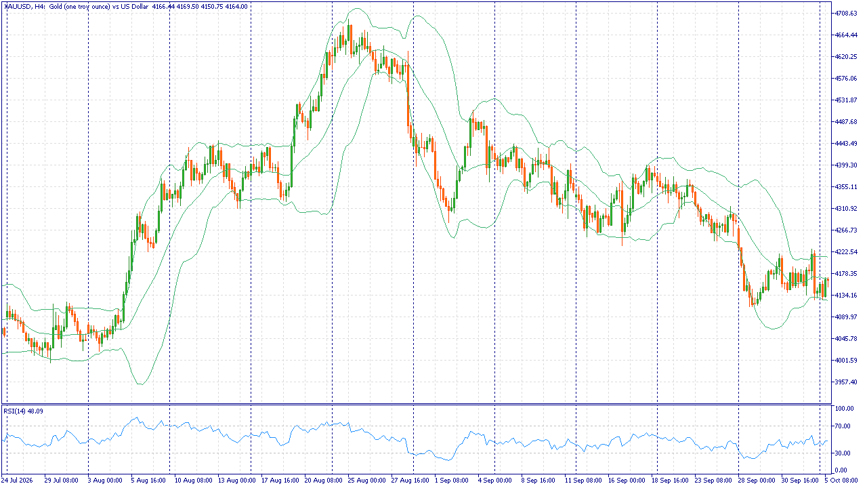
Task: Select the 4620.25 price axis value
Action: (x=847, y=56)
